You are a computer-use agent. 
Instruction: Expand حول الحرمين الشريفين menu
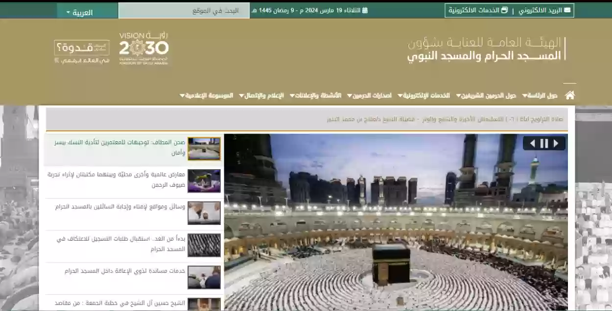coord(486,96)
